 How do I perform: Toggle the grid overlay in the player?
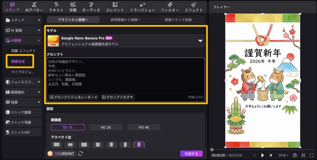coord(303,155)
